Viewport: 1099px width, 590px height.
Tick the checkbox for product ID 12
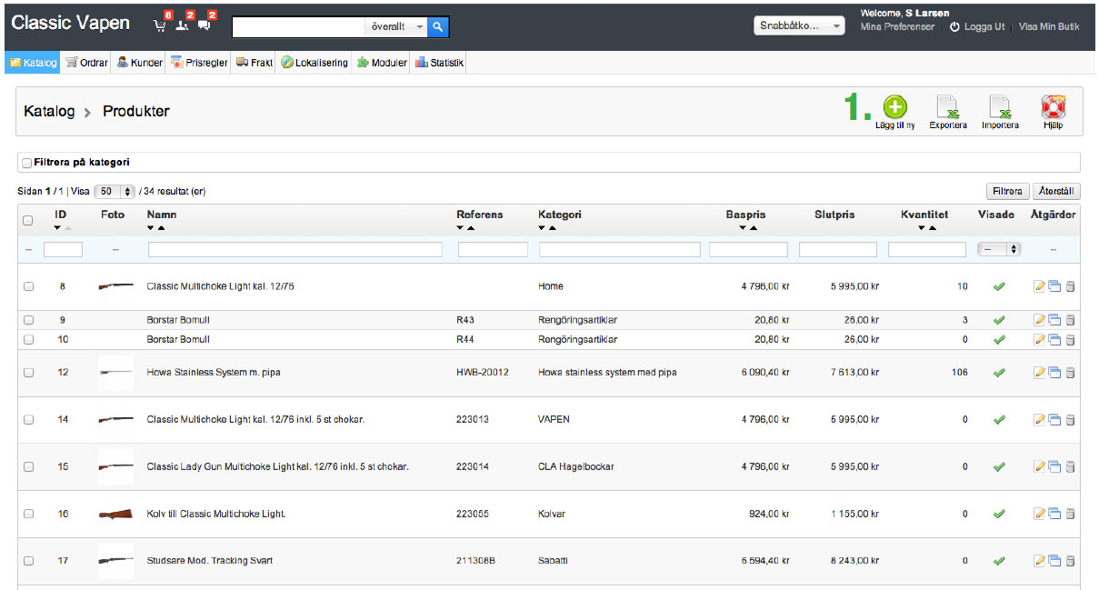pyautogui.click(x=28, y=373)
